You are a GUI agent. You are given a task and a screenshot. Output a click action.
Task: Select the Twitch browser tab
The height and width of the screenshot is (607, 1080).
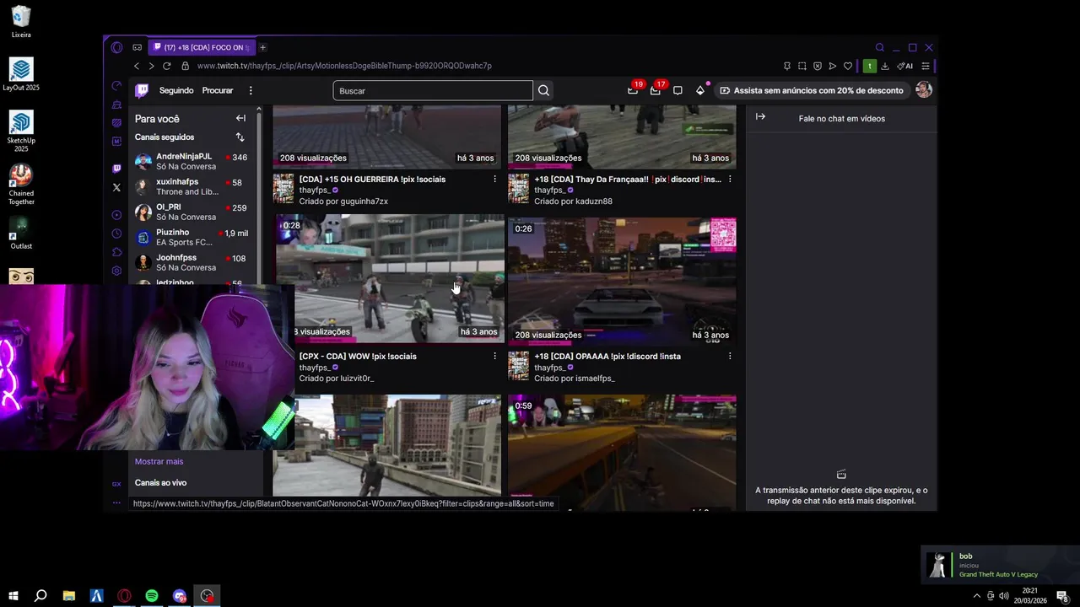pos(201,47)
